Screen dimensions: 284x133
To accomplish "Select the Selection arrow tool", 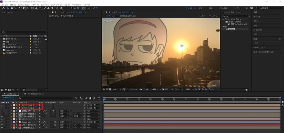I will point(8,8).
